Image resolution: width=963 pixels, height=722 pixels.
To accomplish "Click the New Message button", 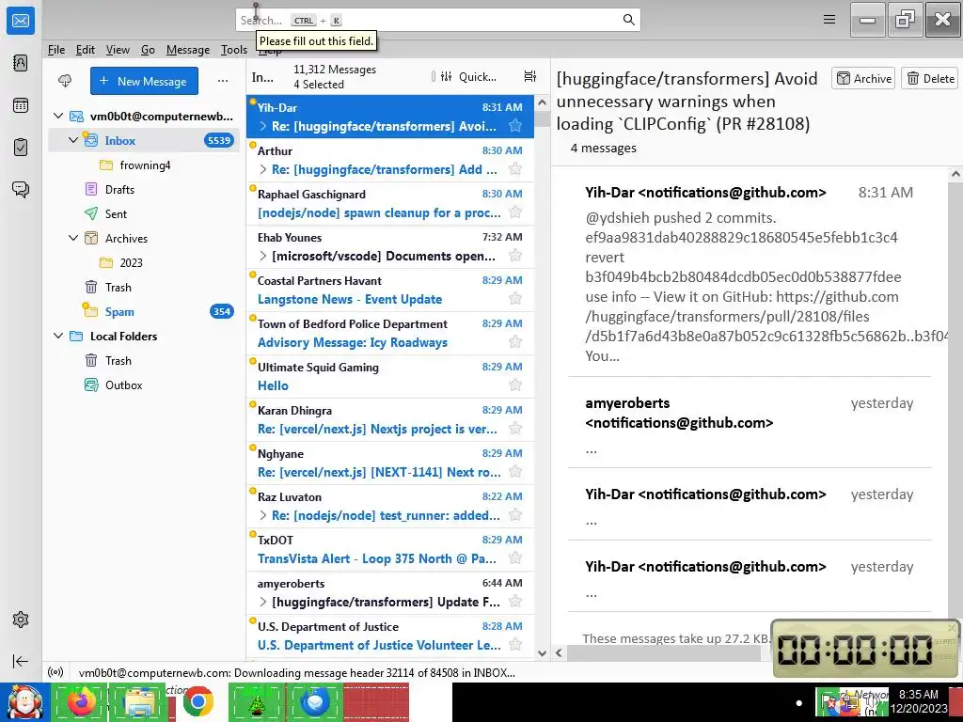I will pos(144,81).
